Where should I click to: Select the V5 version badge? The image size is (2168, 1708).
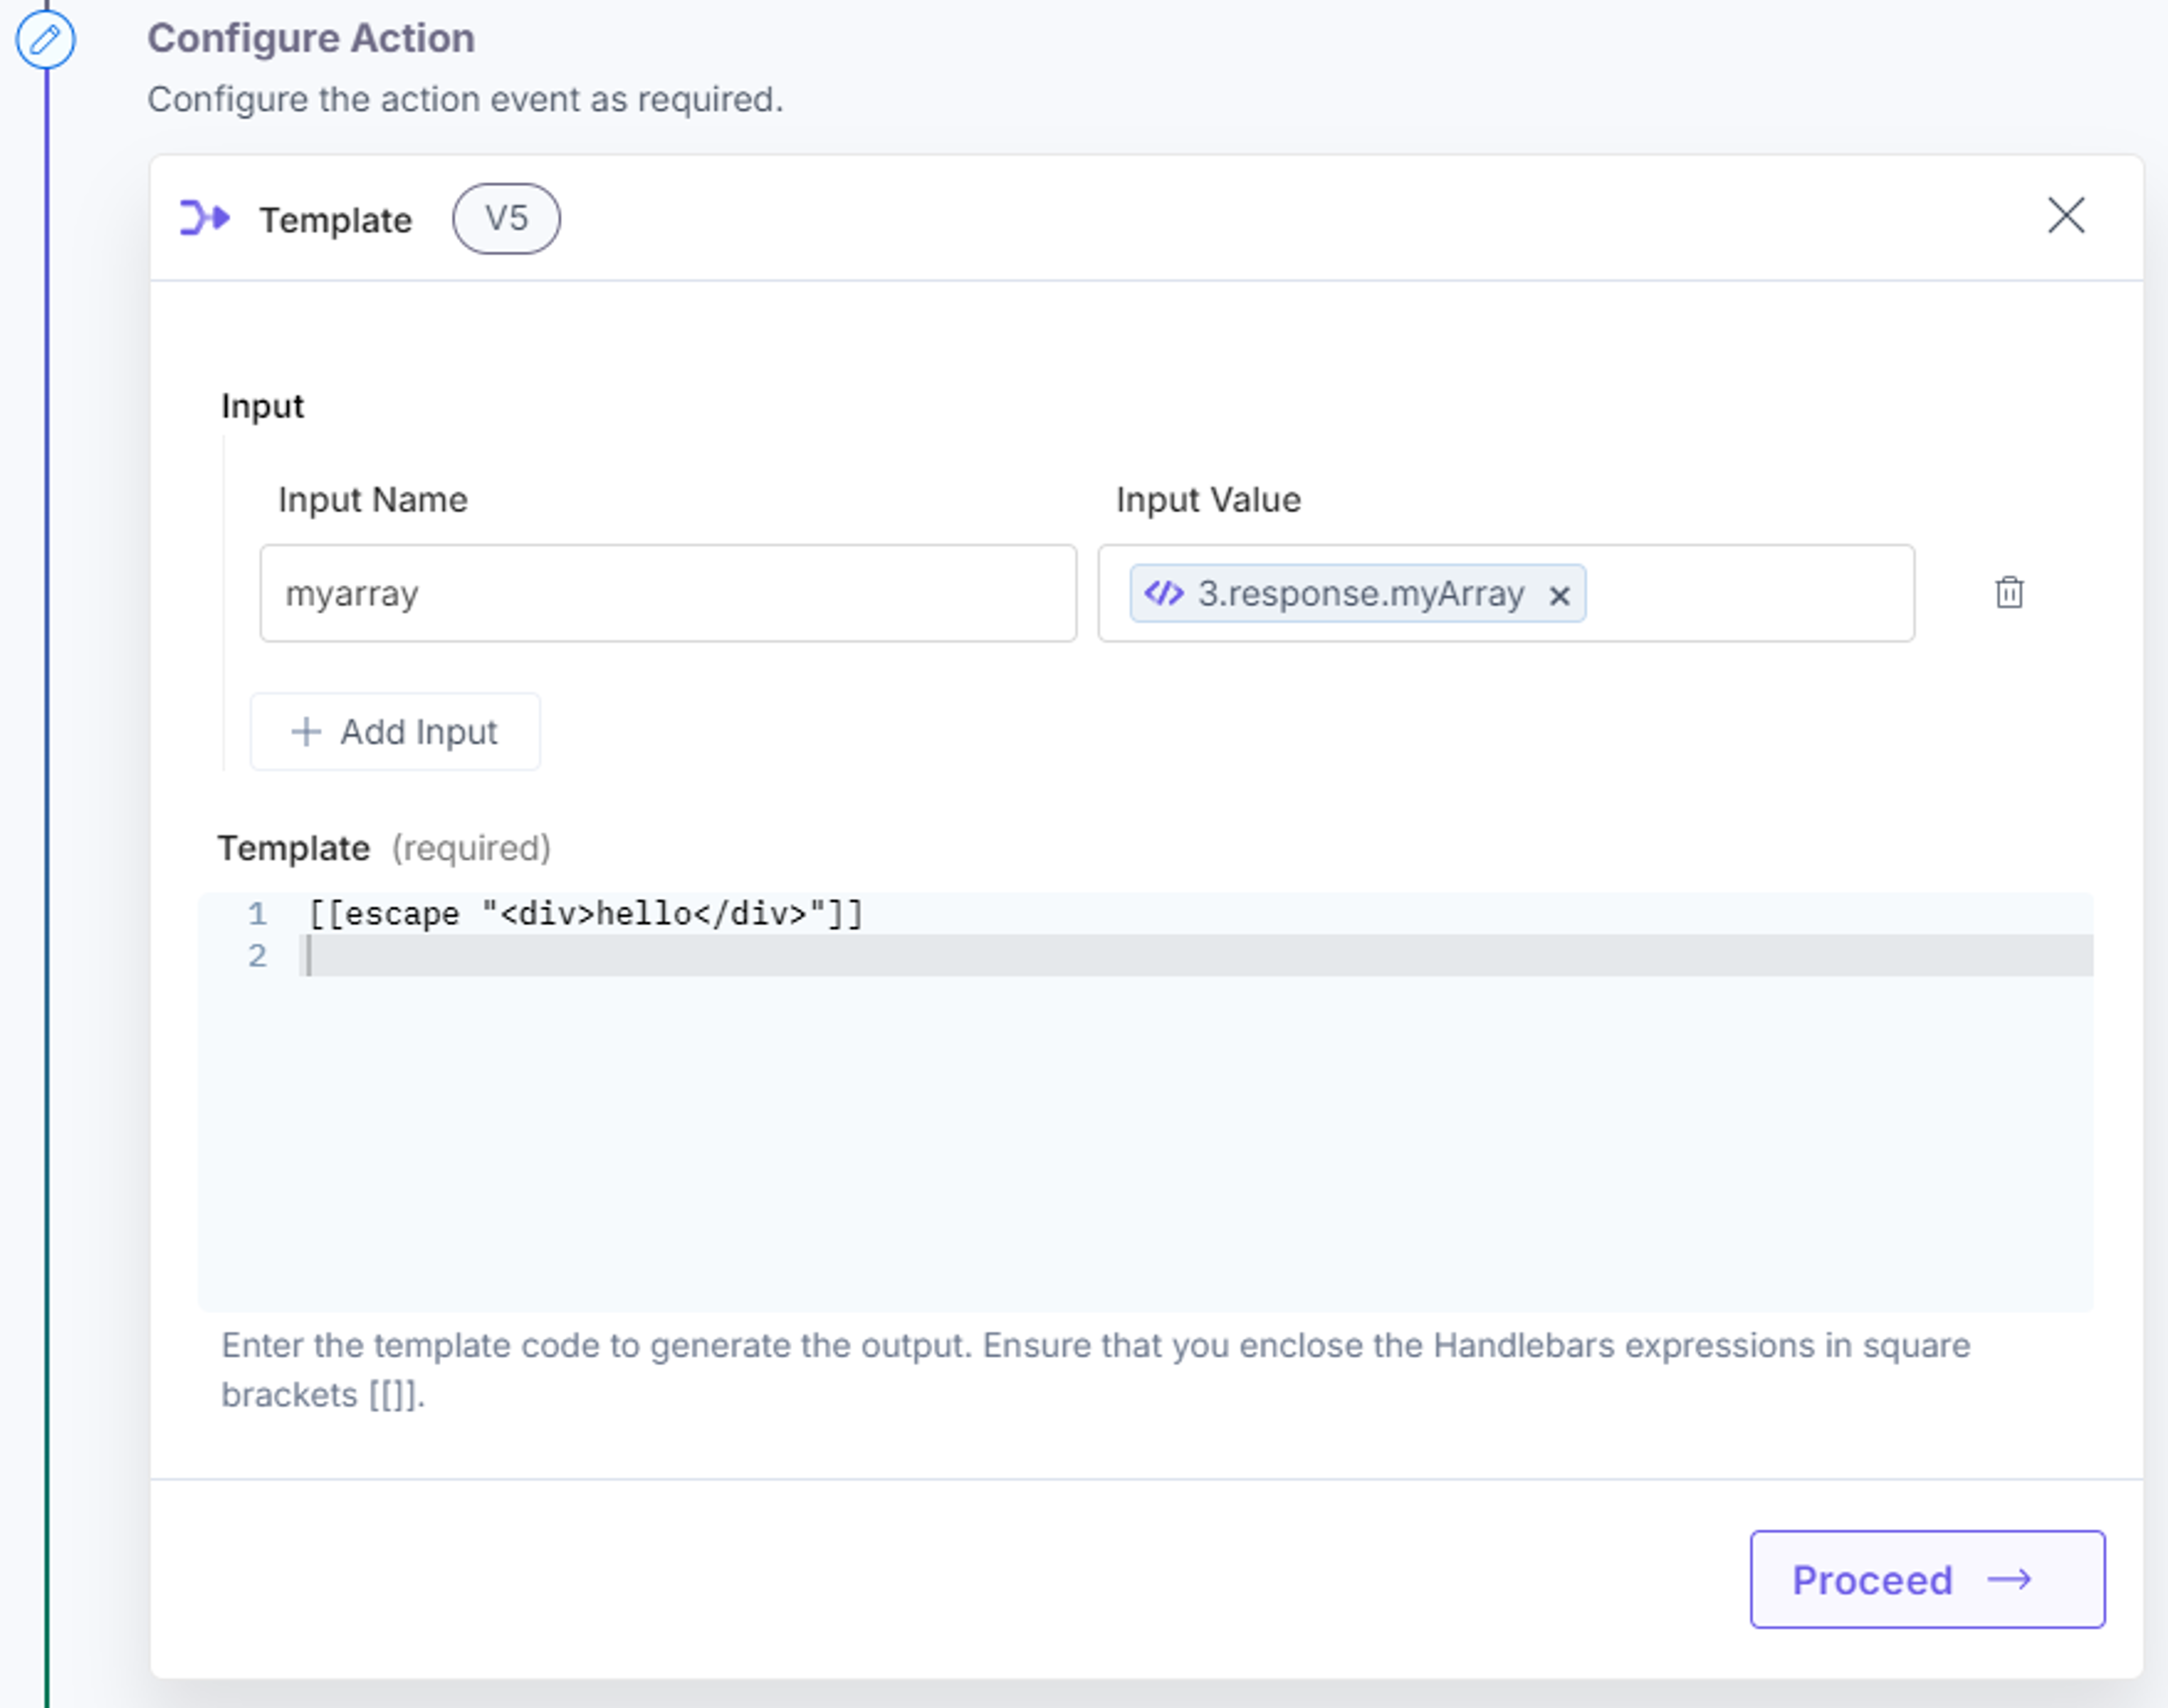coord(506,218)
